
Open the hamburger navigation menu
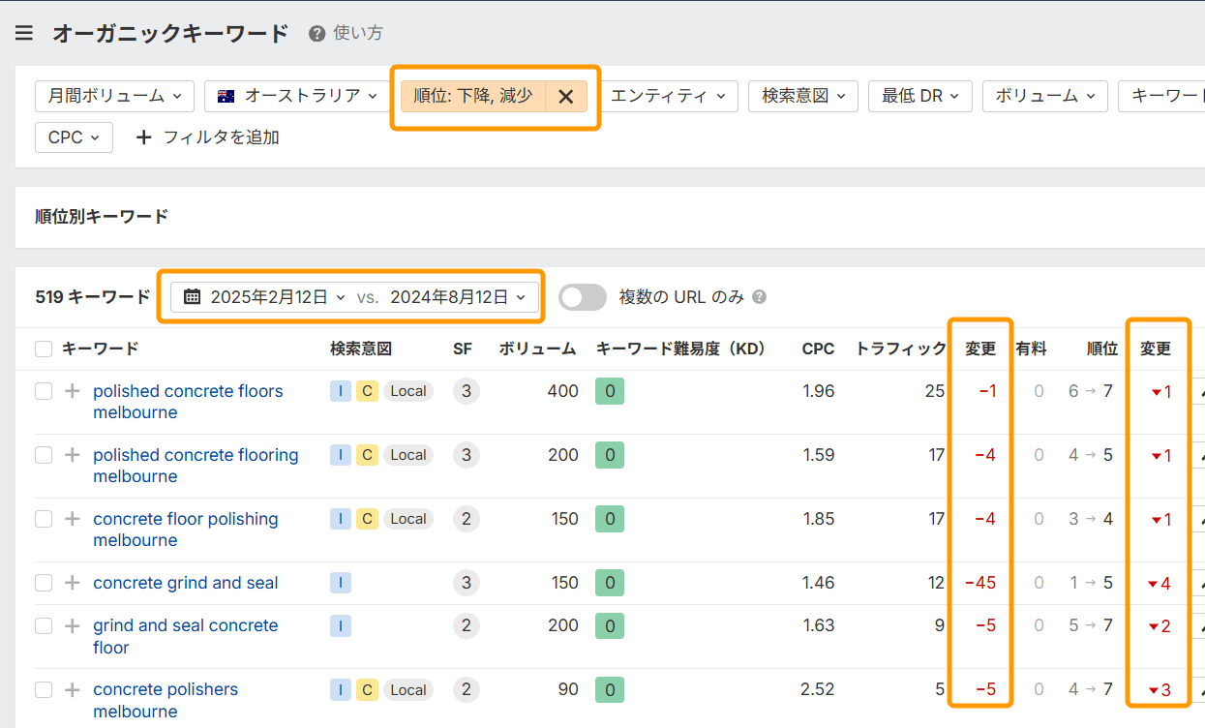[23, 31]
